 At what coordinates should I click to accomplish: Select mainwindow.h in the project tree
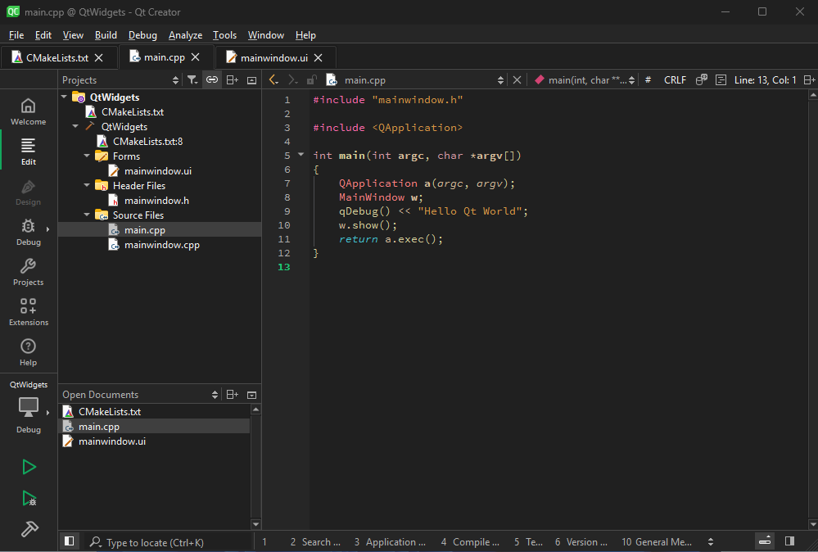[156, 201]
